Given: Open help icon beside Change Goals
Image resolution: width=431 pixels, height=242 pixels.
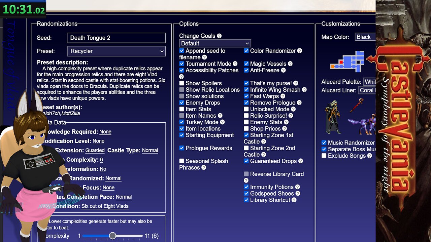Looking at the screenshot, I should click(219, 36).
